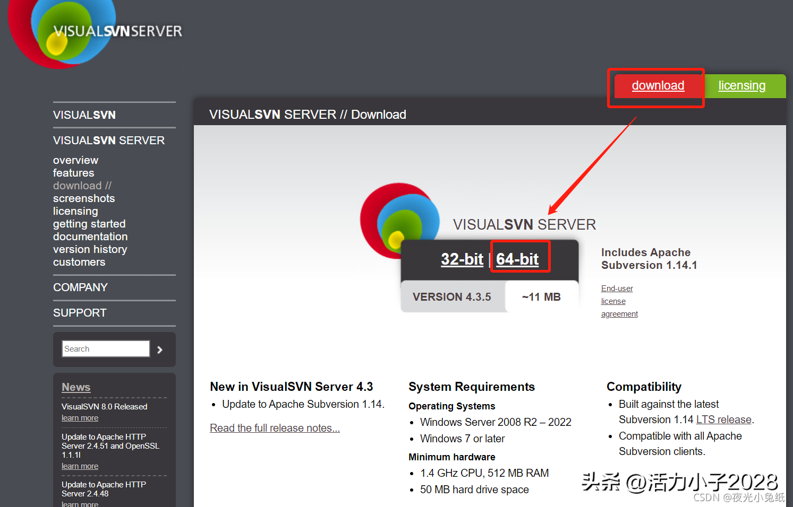Download the 64-bit installer
Screen dimensions: 793x507
coord(517,259)
